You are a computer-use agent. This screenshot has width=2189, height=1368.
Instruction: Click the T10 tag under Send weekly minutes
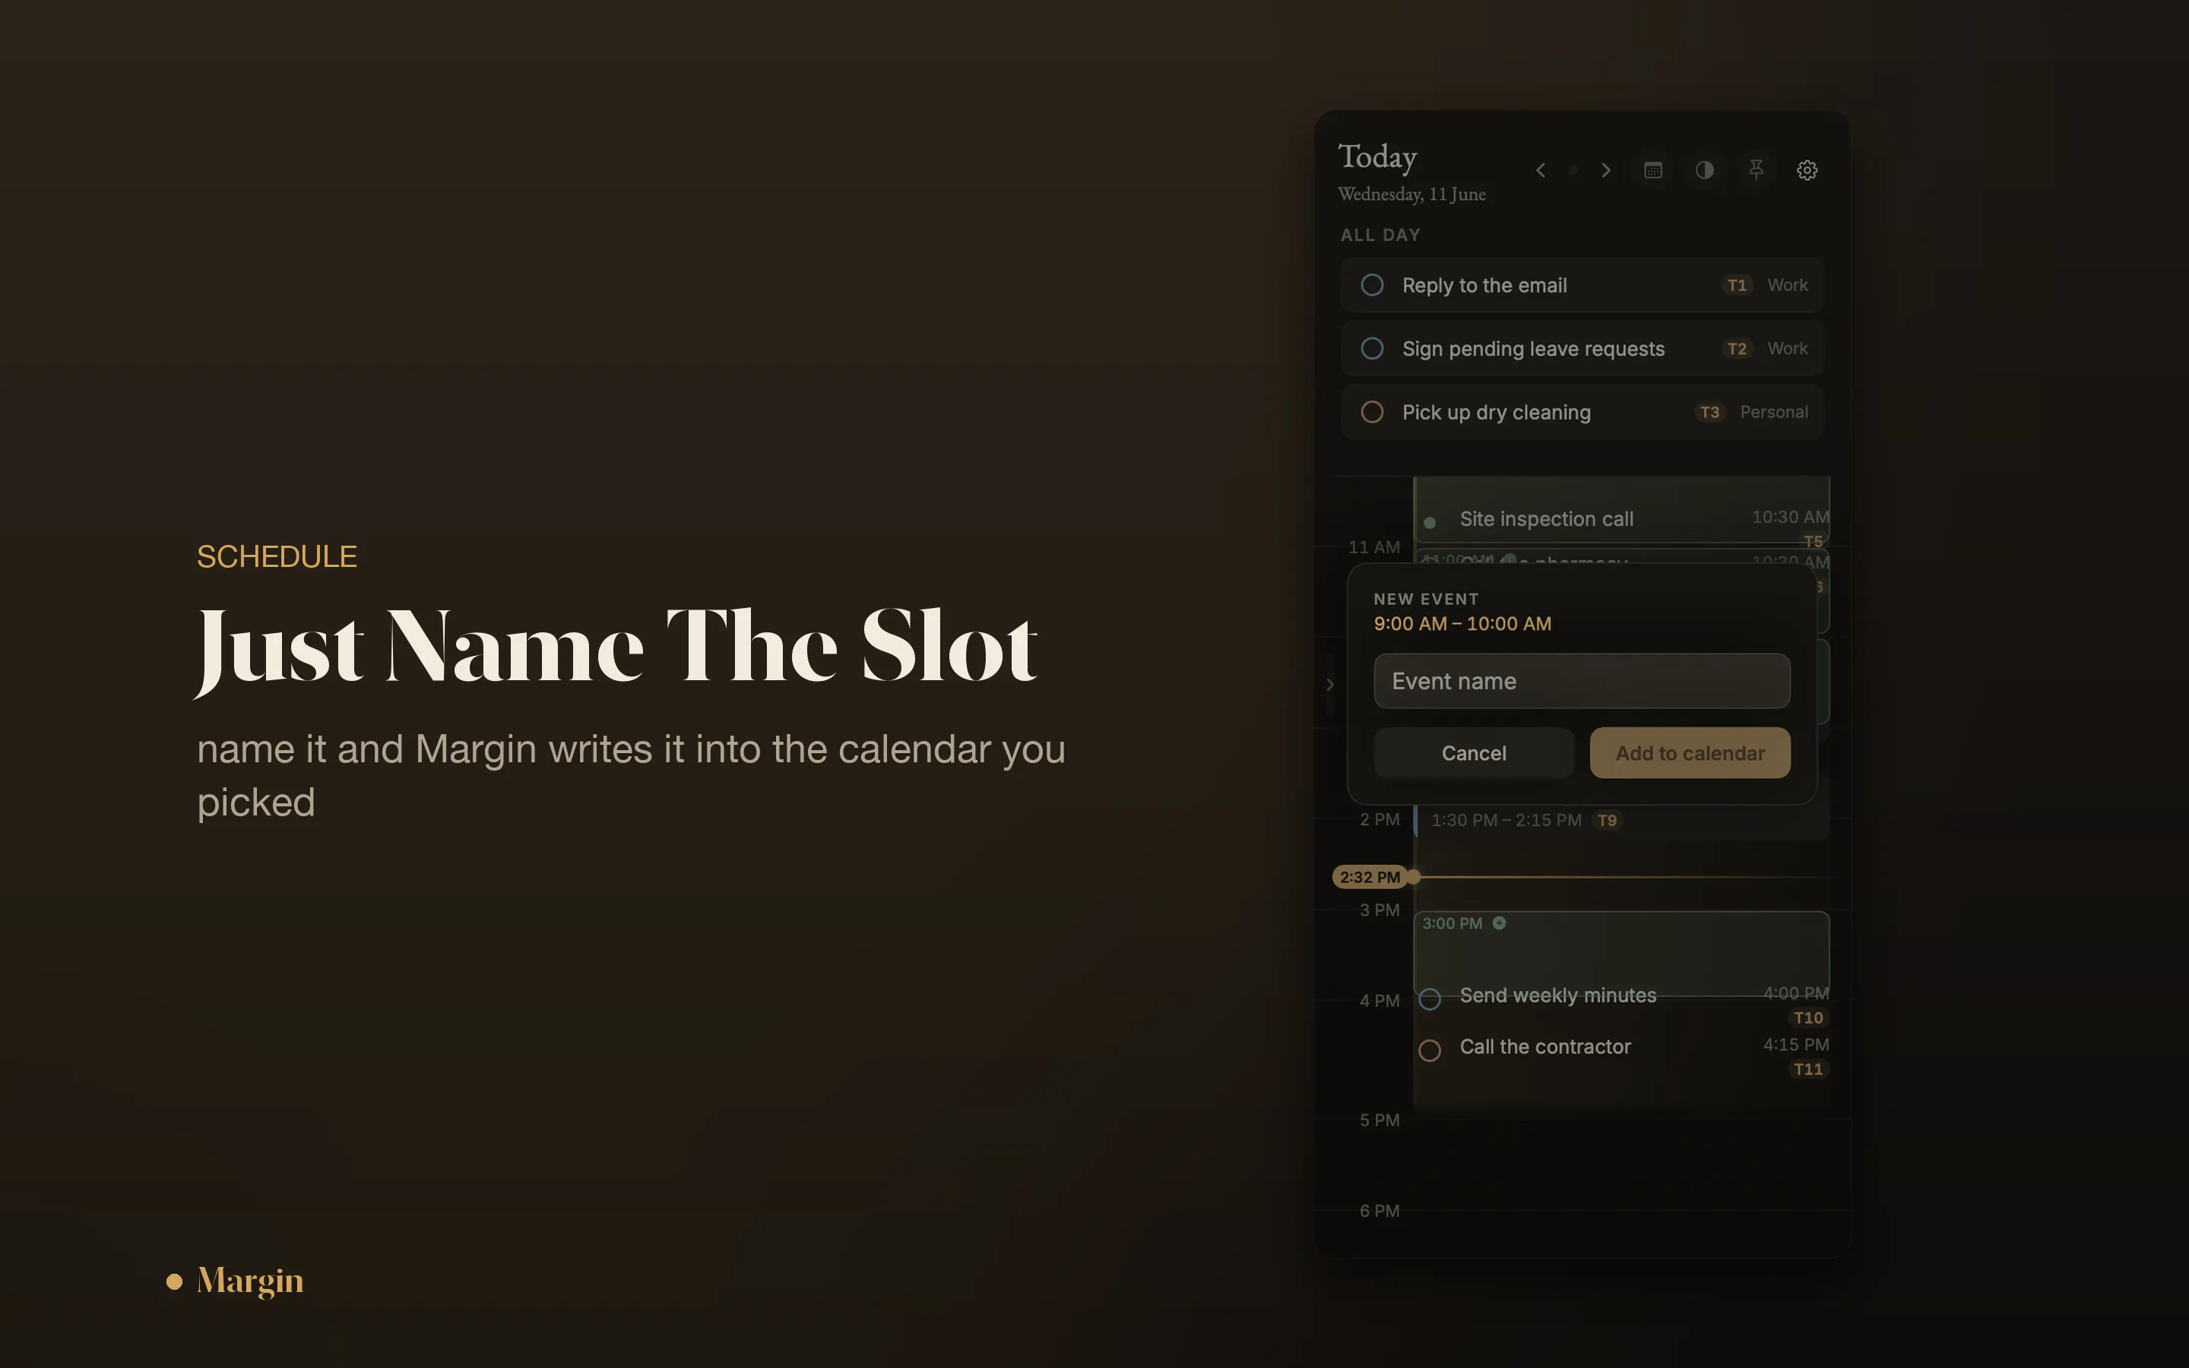[x=1807, y=1018]
